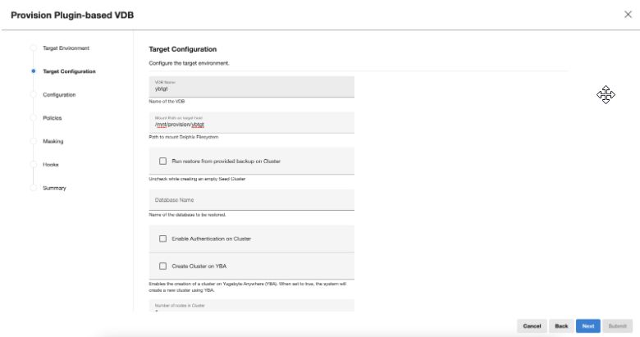Close the Provision Plugin-based VDB dialog
640x337 pixels.
click(x=628, y=15)
